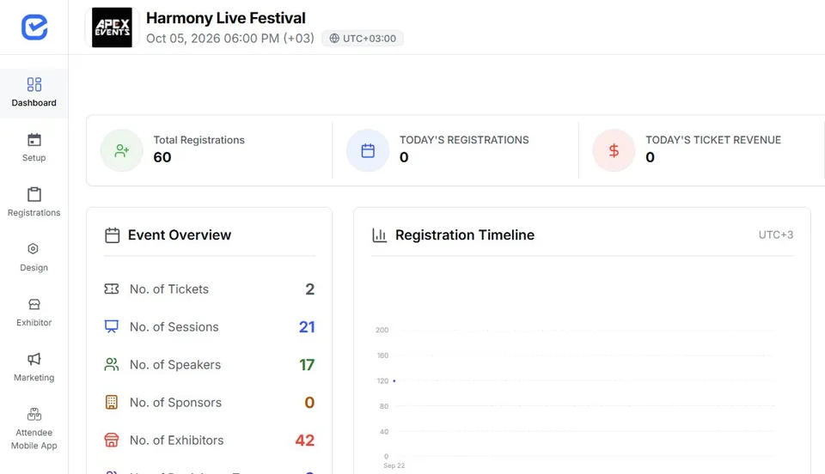Open the Dashboard sidebar icon

[34, 84]
